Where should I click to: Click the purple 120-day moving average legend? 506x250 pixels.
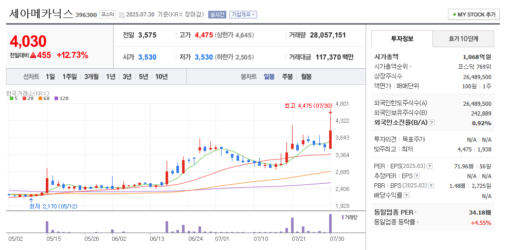point(61,98)
